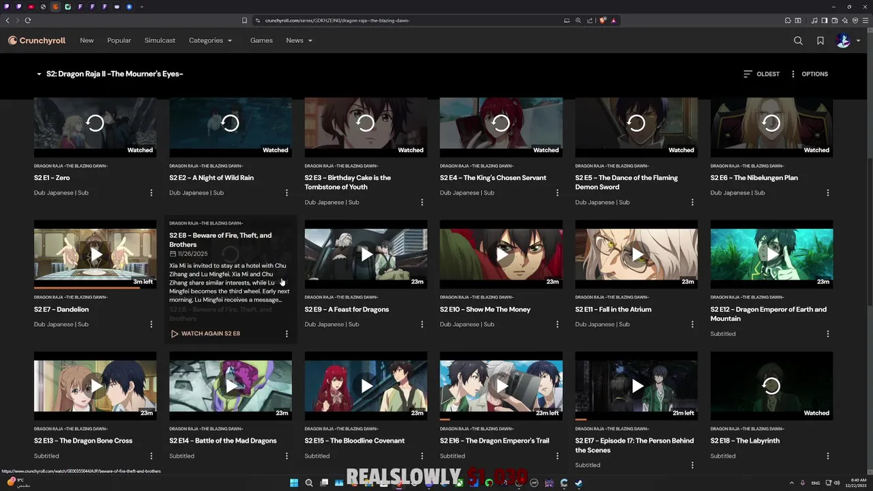Change the Oldest sort order
The image size is (873, 491).
coord(762,74)
